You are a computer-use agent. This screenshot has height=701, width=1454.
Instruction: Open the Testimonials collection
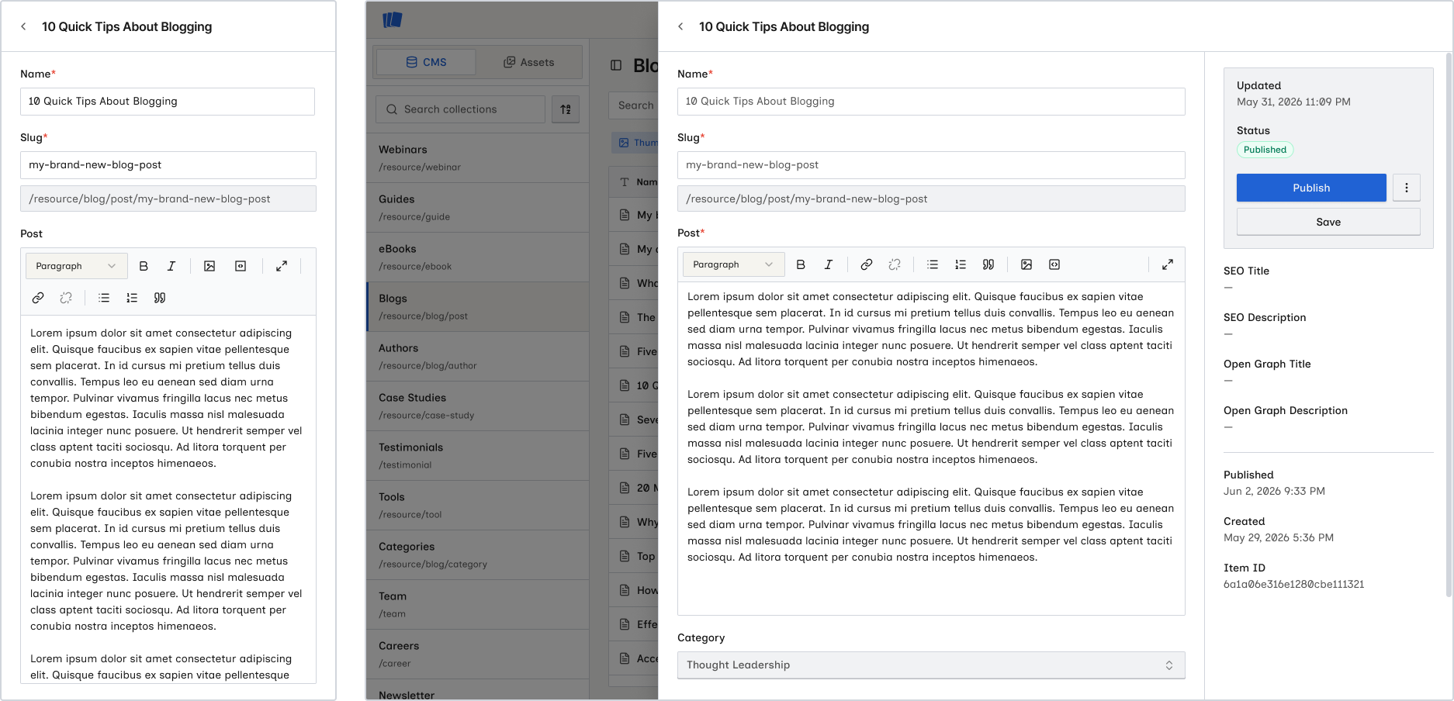coord(478,456)
